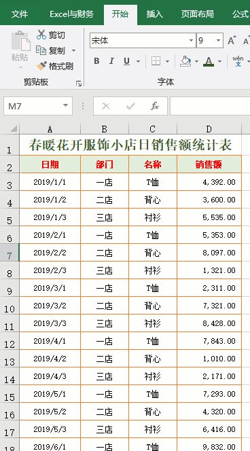Apply font color A icon

click(209, 61)
